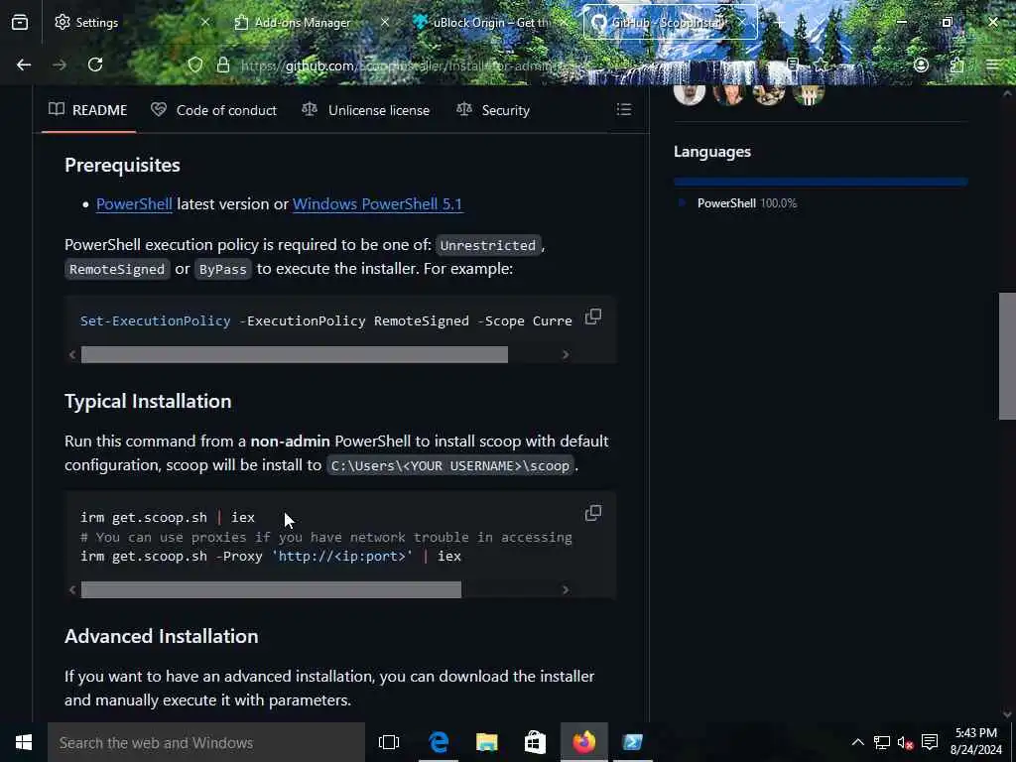Open the README outline list
1016x762 pixels.
[x=623, y=109]
